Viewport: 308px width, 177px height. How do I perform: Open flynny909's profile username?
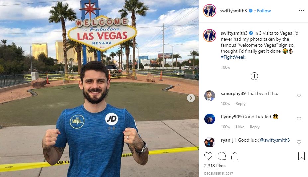tap(231, 117)
